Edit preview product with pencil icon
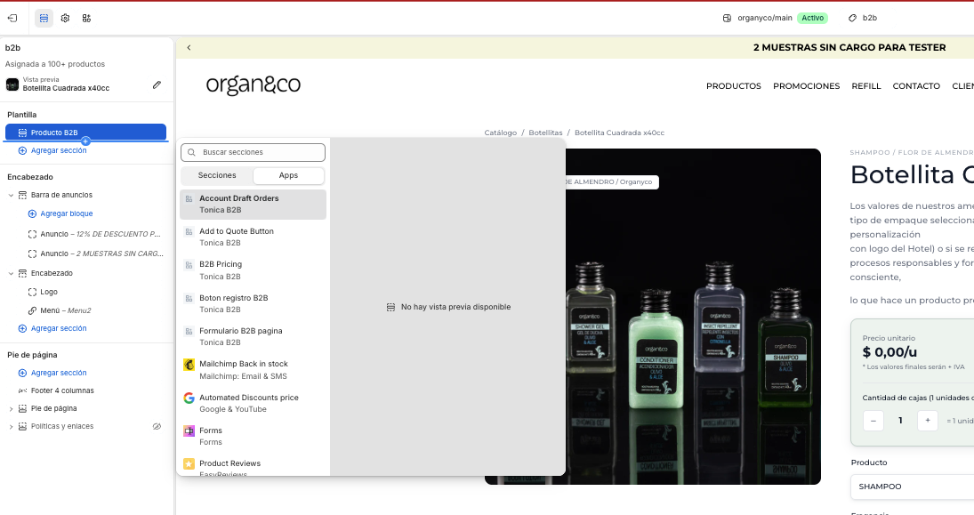Screen dimensions: 974x515 click(x=157, y=84)
